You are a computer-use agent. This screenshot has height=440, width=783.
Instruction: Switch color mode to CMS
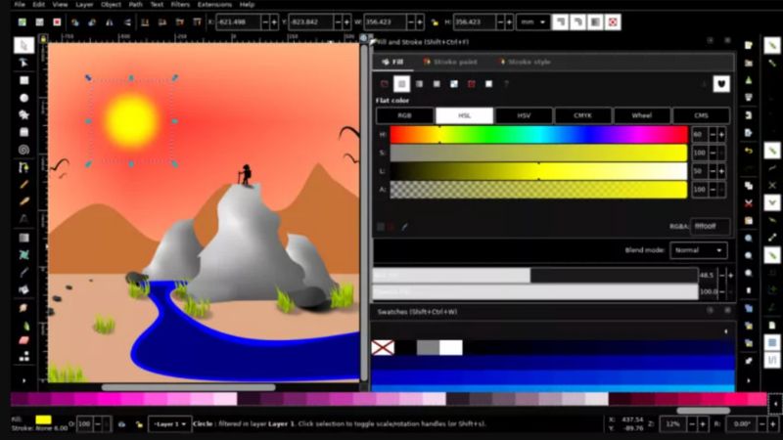point(701,115)
